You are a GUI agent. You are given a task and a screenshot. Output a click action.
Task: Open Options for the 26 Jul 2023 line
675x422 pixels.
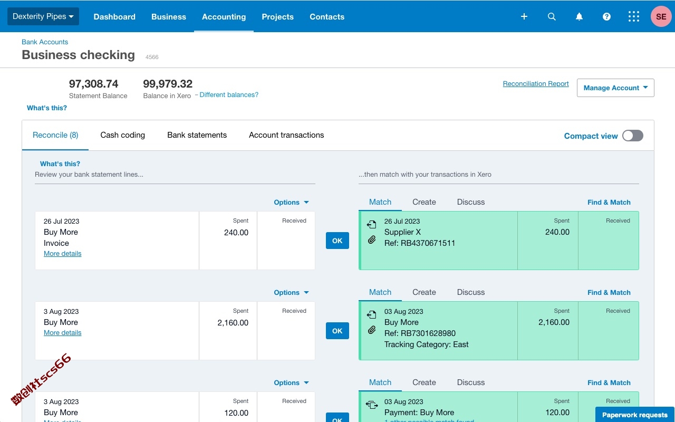291,202
